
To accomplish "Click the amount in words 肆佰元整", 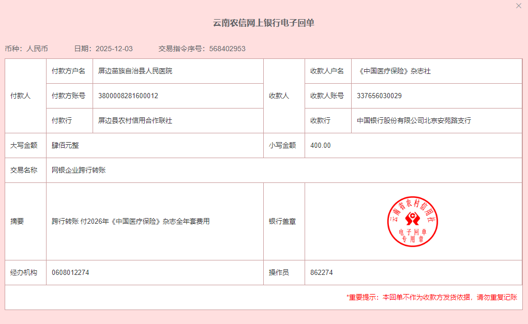I will [65, 145].
